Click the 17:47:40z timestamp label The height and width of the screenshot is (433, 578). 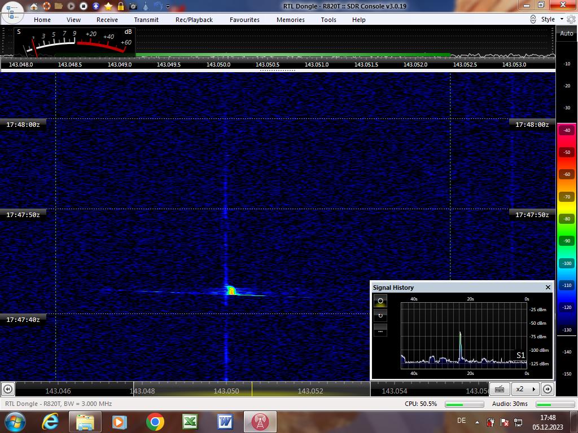23,320
